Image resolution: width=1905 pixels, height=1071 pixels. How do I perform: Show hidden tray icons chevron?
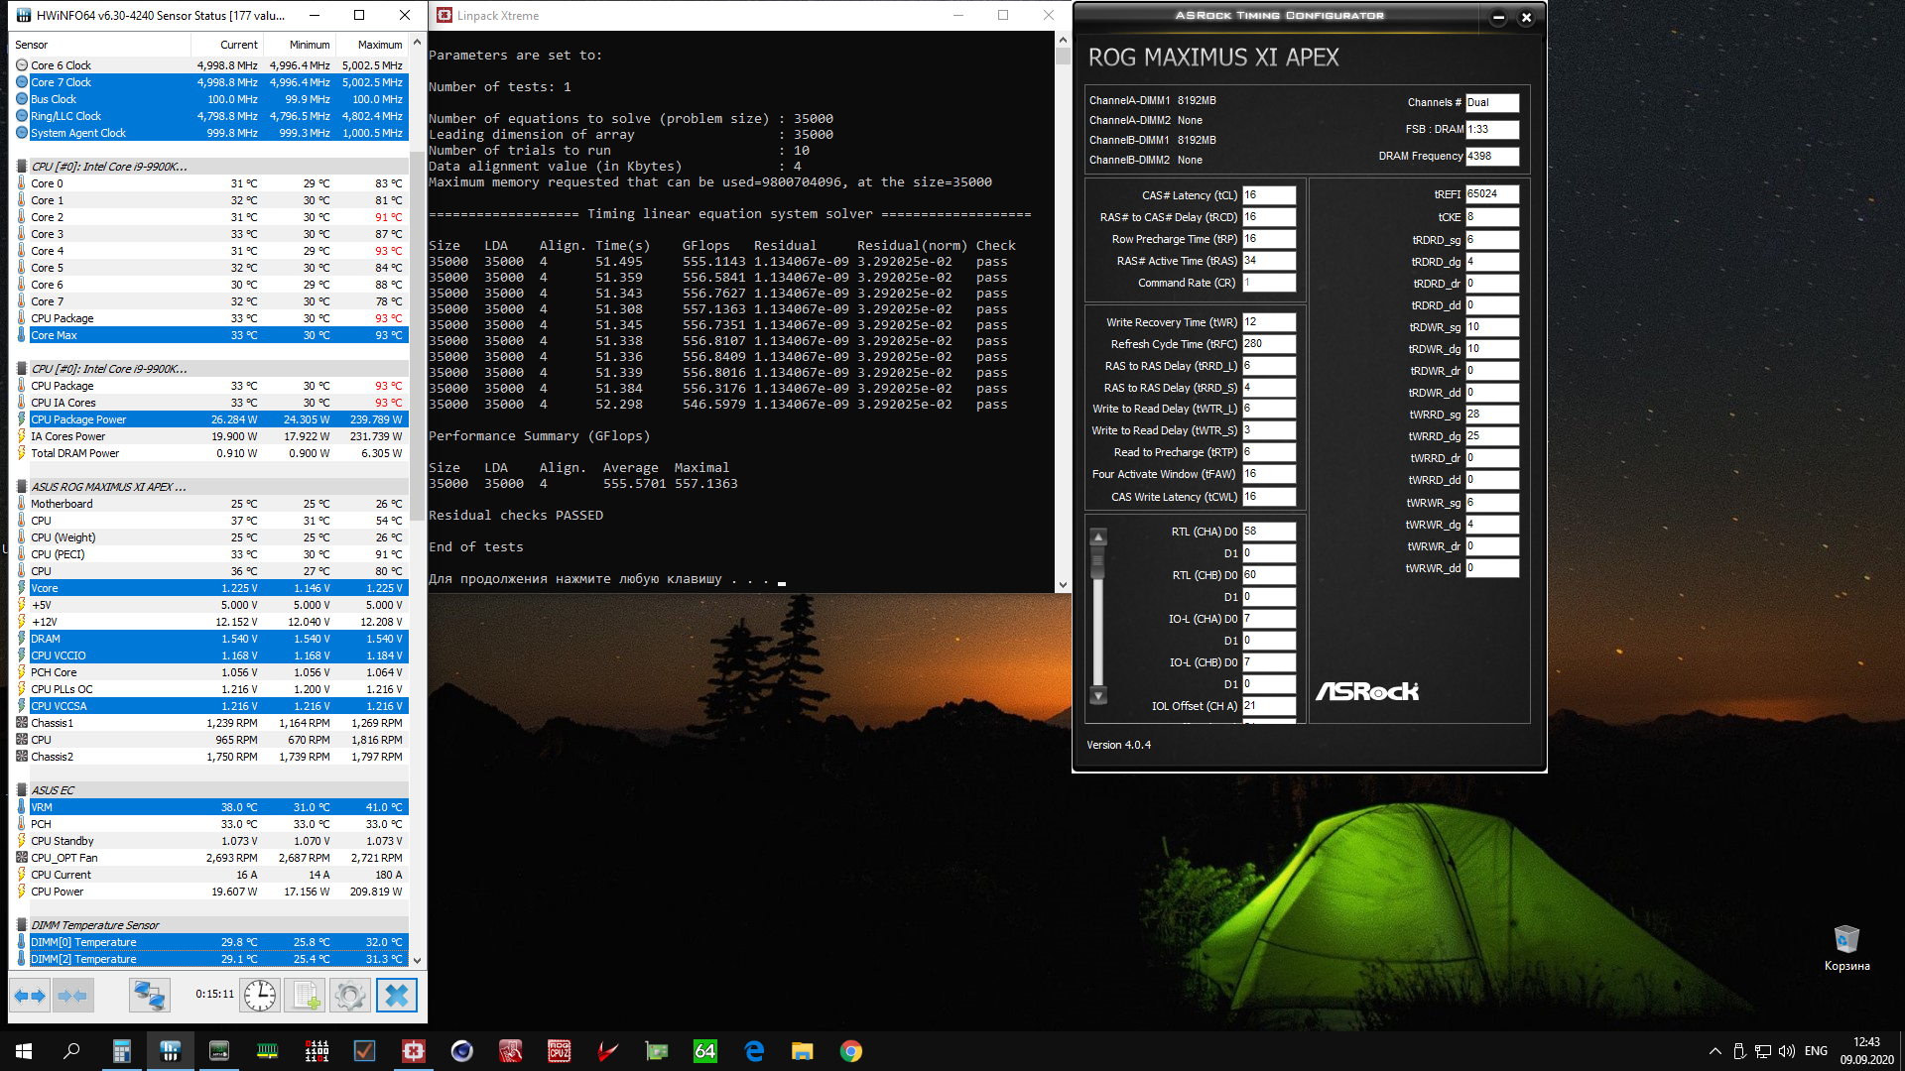tap(1714, 1051)
